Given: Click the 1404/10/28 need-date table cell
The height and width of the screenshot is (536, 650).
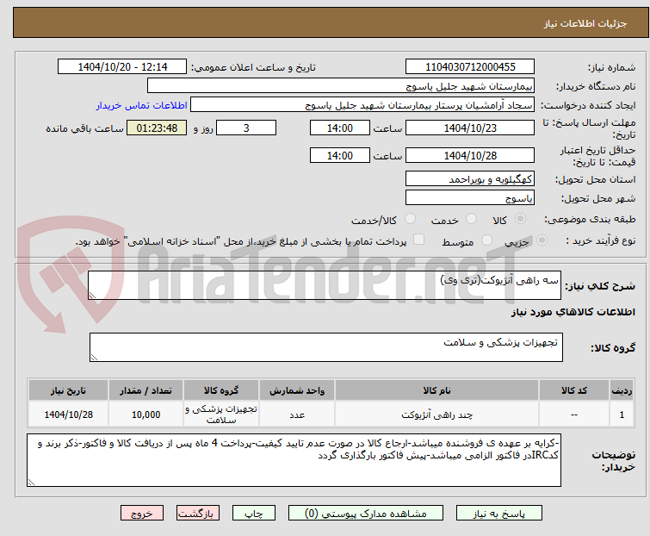Looking at the screenshot, I should point(68,414).
